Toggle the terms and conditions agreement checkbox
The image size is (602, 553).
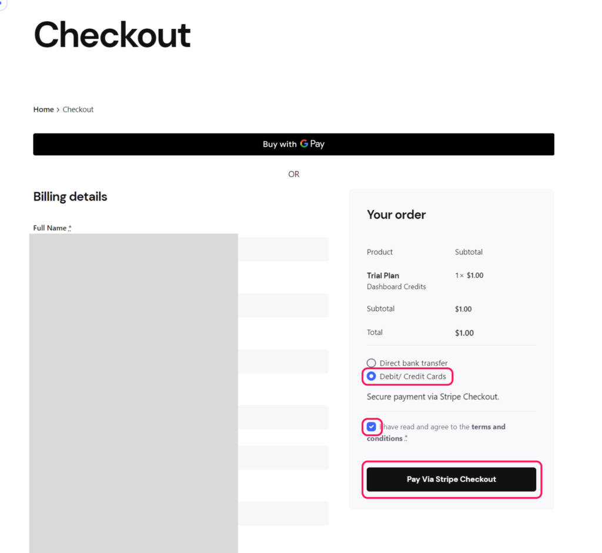tap(372, 427)
